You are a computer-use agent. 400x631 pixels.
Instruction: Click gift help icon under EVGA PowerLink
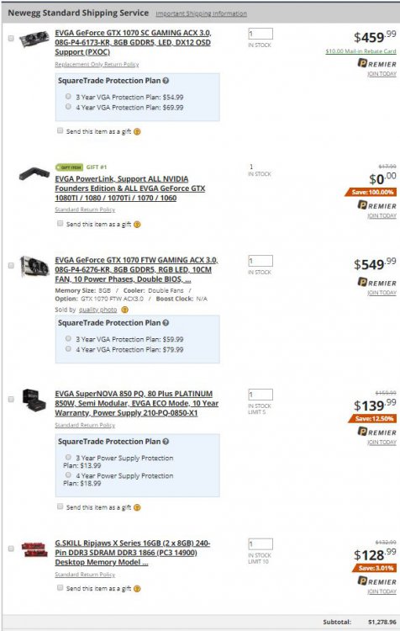(x=137, y=225)
